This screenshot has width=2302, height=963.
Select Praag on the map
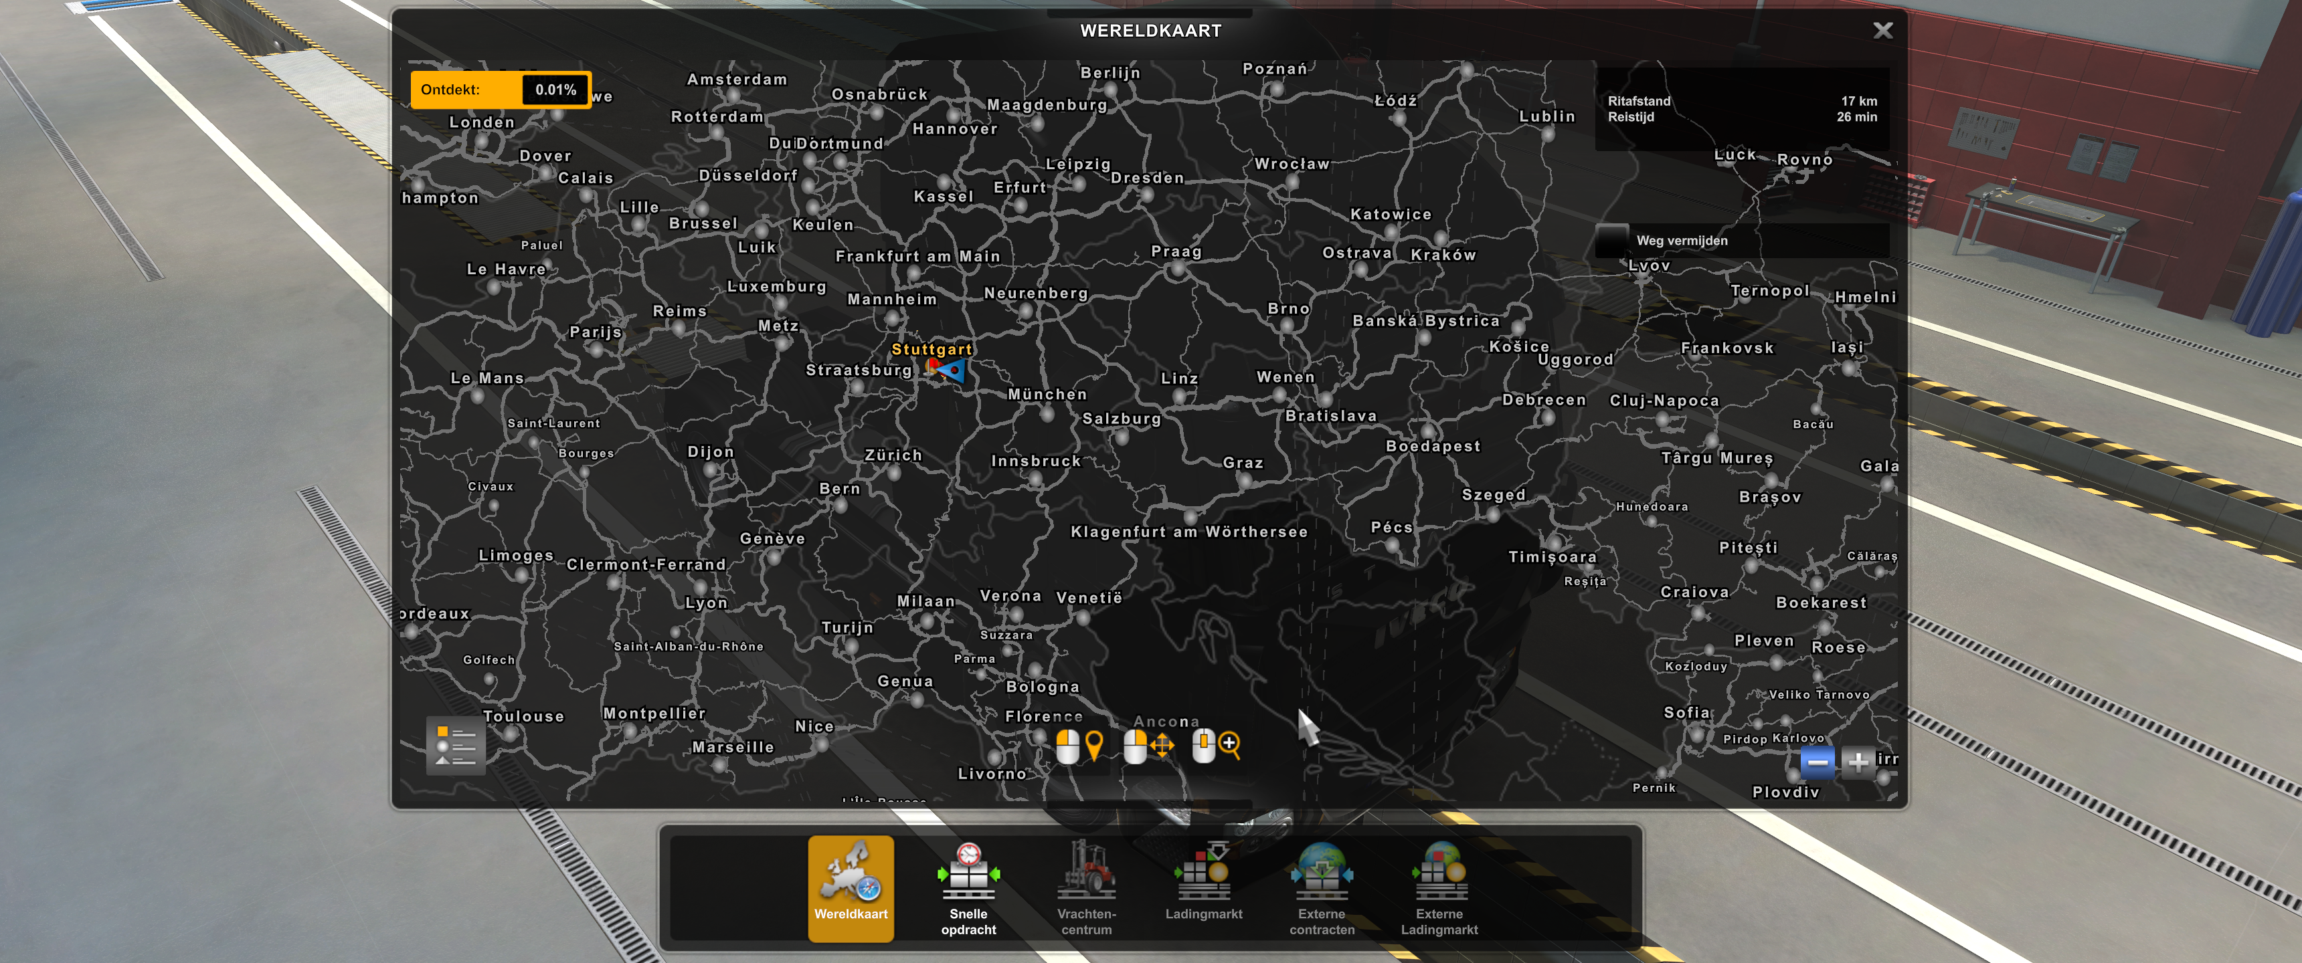tap(1177, 252)
